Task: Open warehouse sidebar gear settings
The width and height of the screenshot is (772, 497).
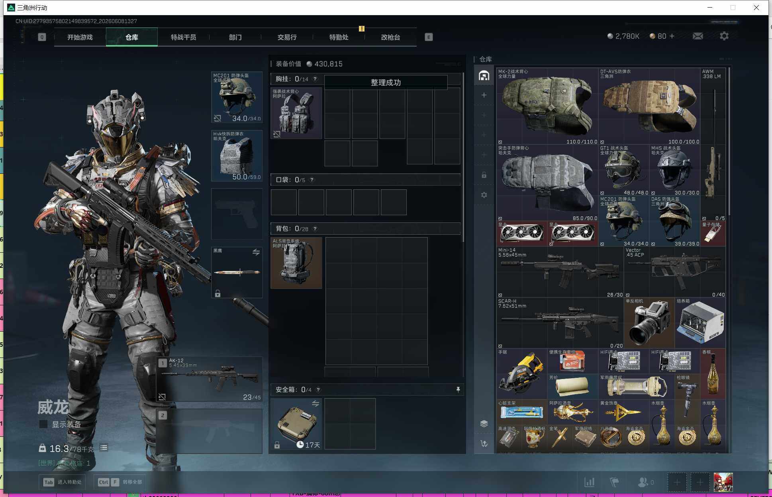Action: 484,195
